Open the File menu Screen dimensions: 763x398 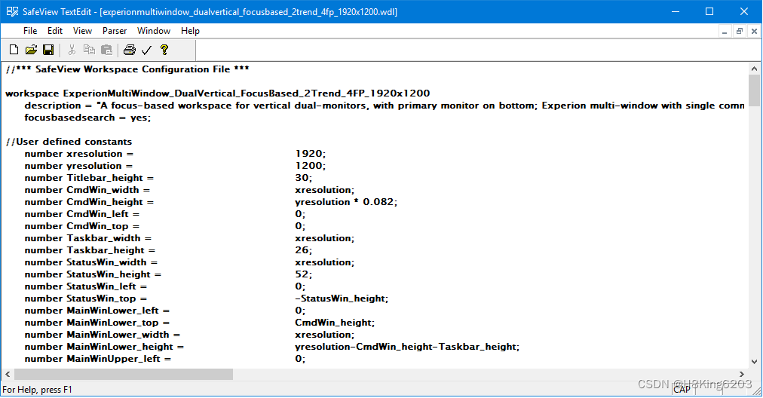pos(30,31)
